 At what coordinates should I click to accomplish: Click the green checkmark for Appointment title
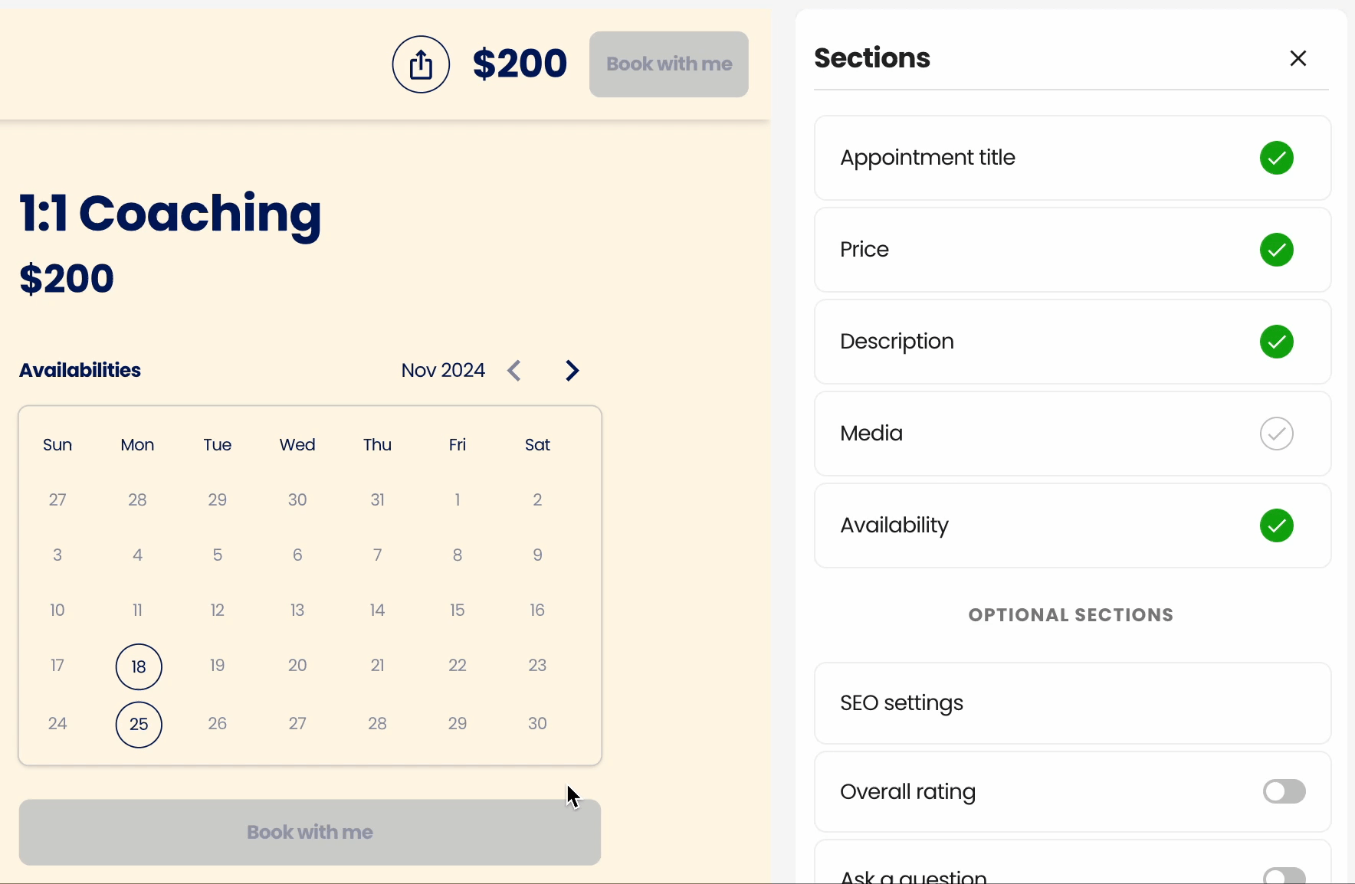click(x=1276, y=158)
